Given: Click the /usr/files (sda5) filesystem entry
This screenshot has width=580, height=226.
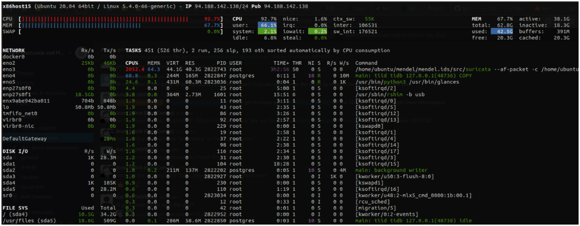Looking at the screenshot, I should (x=29, y=220).
